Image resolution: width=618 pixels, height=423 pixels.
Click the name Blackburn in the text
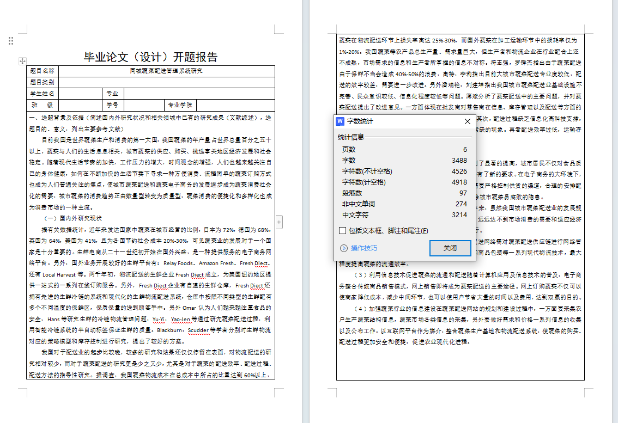[x=170, y=330]
